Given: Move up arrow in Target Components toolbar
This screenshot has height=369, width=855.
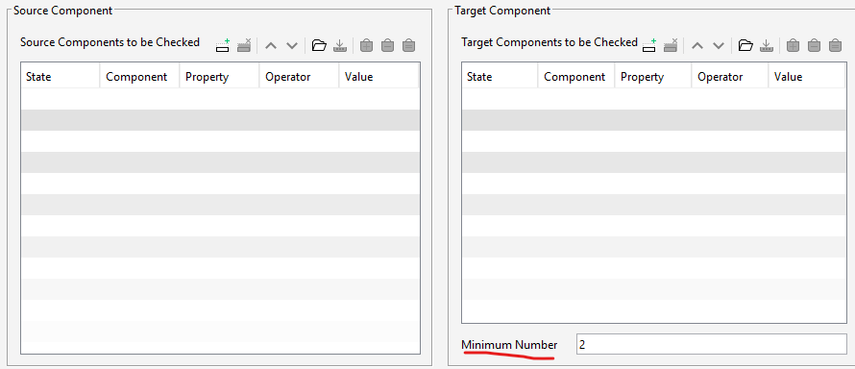Looking at the screenshot, I should coord(696,46).
